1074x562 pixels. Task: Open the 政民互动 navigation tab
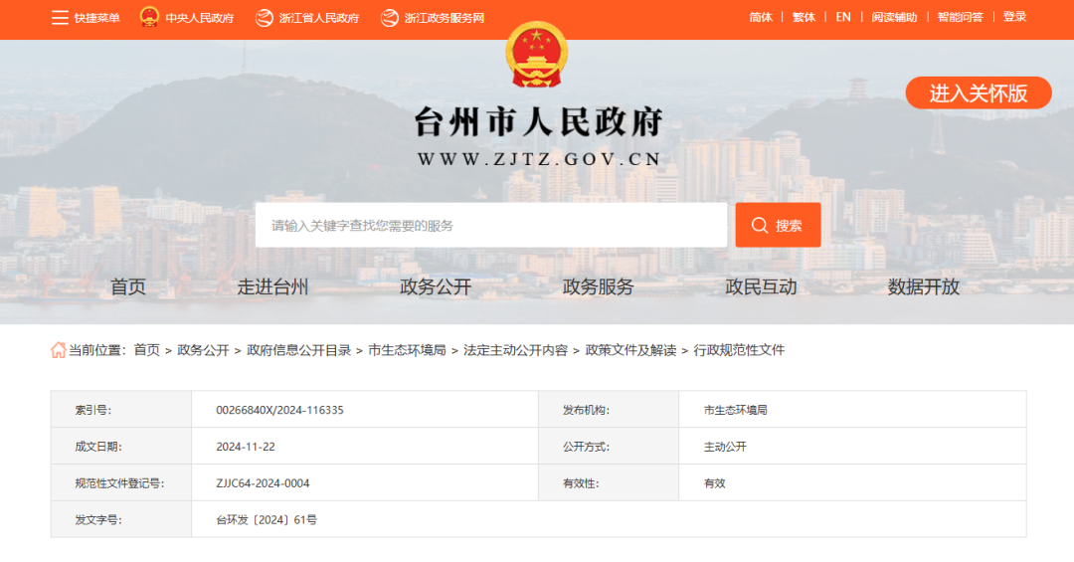click(x=761, y=287)
